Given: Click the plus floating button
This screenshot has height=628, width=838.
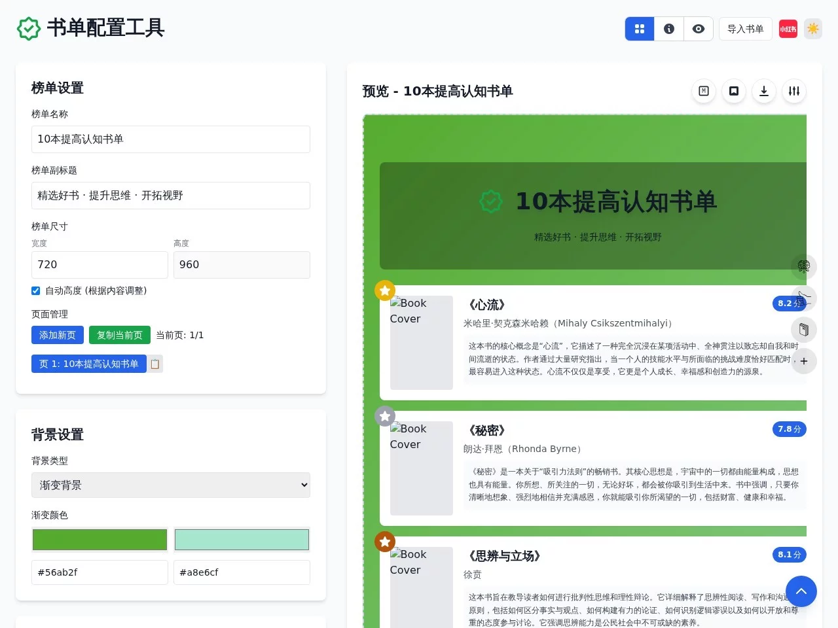Looking at the screenshot, I should click(x=804, y=361).
